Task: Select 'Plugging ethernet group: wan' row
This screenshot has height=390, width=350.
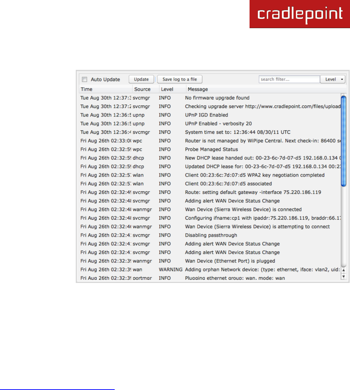Action: pos(210,278)
